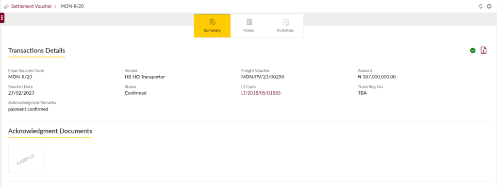Click the Acknowledgment Documents heading
Viewport: 497px width, 186px height.
pos(50,131)
